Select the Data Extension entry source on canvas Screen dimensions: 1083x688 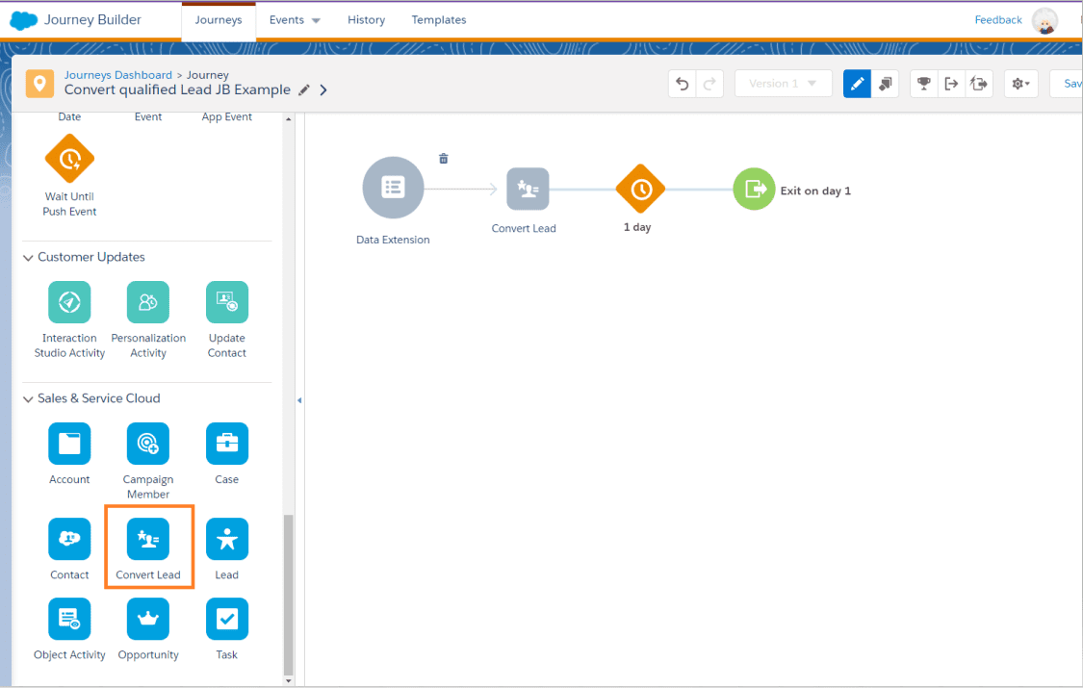pos(393,188)
